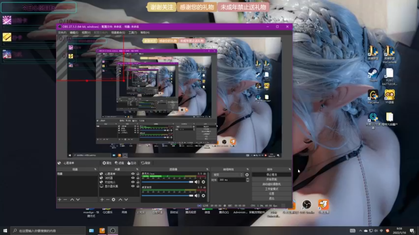
Task: Click OBS icon on Windows taskbar
Action: click(113, 230)
